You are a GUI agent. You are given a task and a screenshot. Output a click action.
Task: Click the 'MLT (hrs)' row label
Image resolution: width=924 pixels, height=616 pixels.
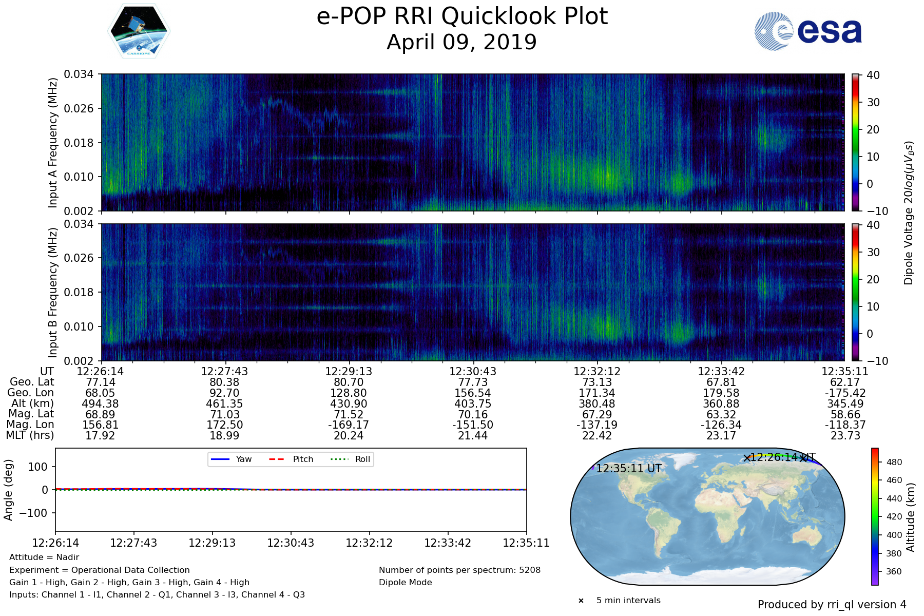pyautogui.click(x=30, y=435)
